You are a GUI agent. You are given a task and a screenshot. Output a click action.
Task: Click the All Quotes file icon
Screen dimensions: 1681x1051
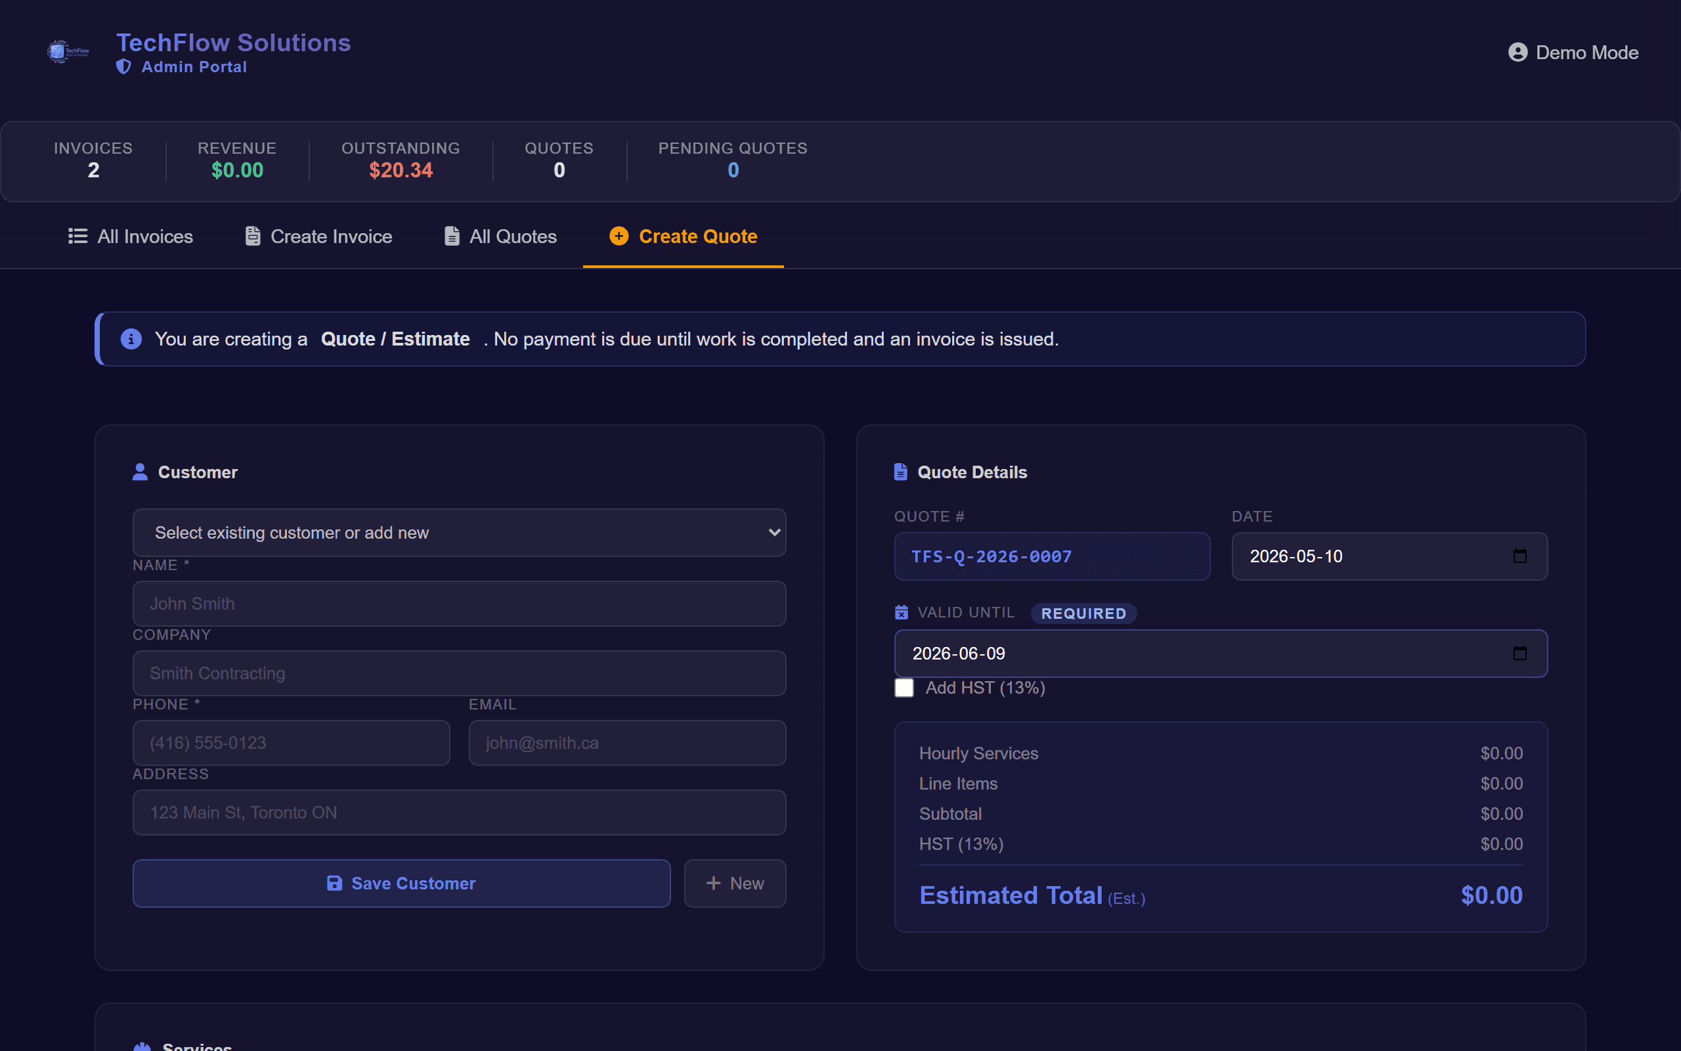pyautogui.click(x=452, y=236)
